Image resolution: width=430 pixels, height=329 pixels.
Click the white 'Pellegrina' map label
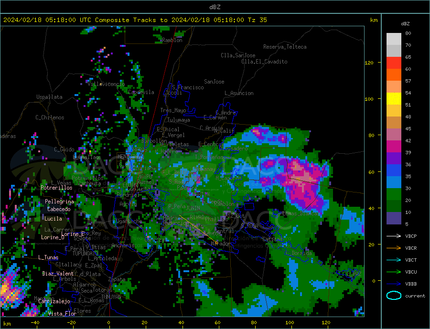click(59, 202)
